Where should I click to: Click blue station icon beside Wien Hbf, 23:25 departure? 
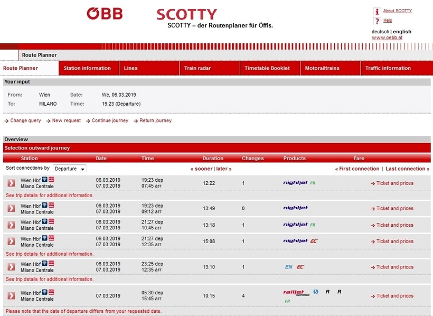44,264
